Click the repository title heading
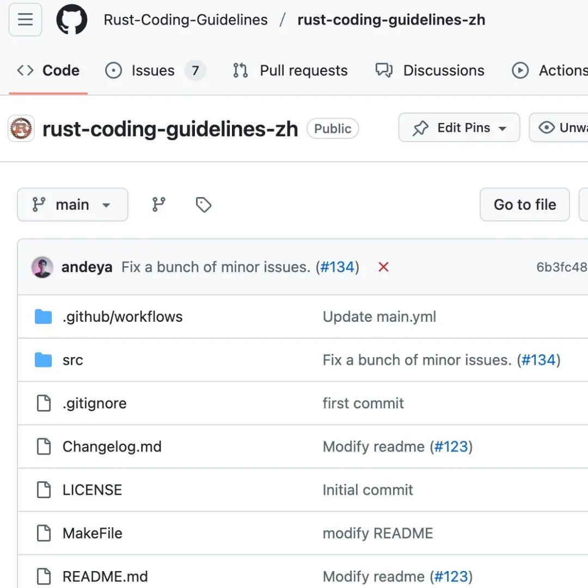588x588 pixels. (170, 129)
